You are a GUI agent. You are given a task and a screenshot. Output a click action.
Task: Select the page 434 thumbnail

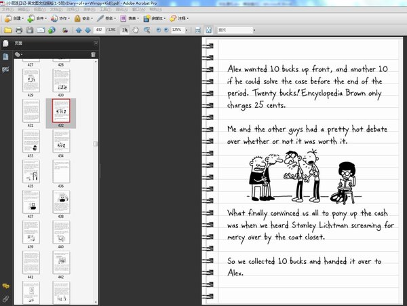coord(61,141)
